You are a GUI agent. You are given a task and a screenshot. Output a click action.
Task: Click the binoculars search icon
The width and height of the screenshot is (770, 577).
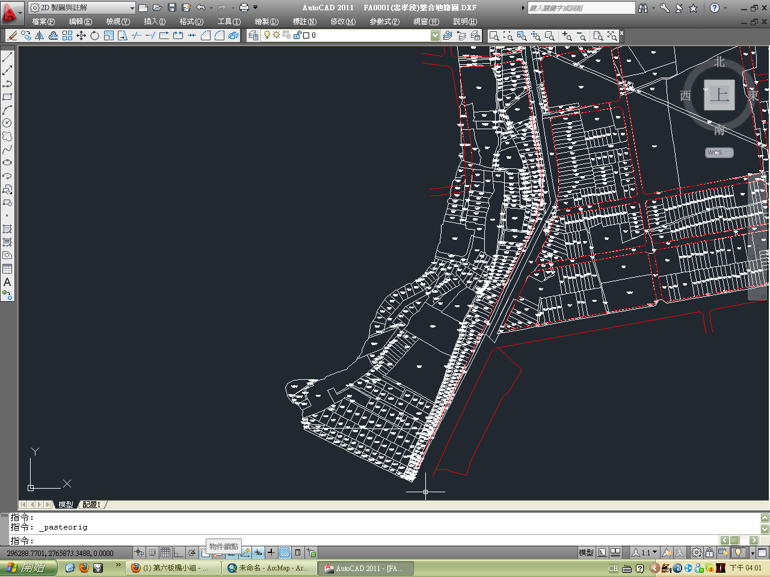click(644, 8)
